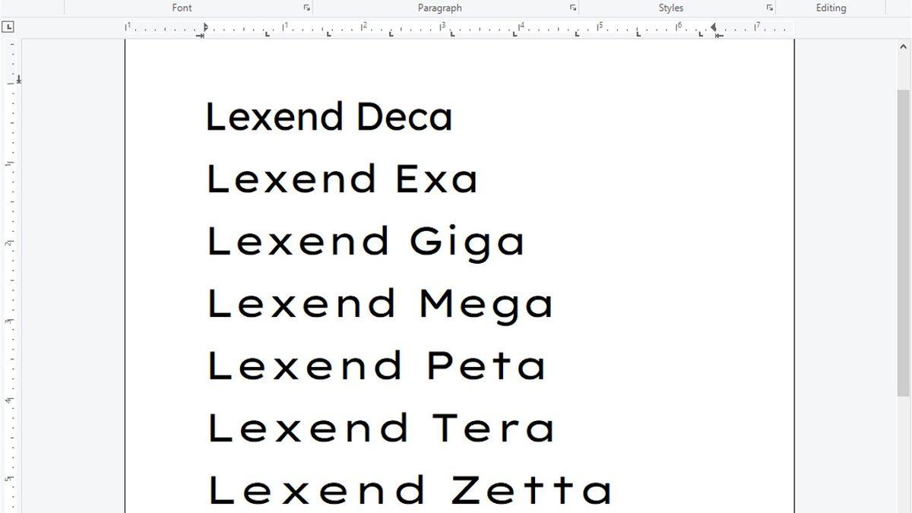The image size is (912, 513).
Task: Click the Paragraph group label
Action: pyautogui.click(x=439, y=8)
